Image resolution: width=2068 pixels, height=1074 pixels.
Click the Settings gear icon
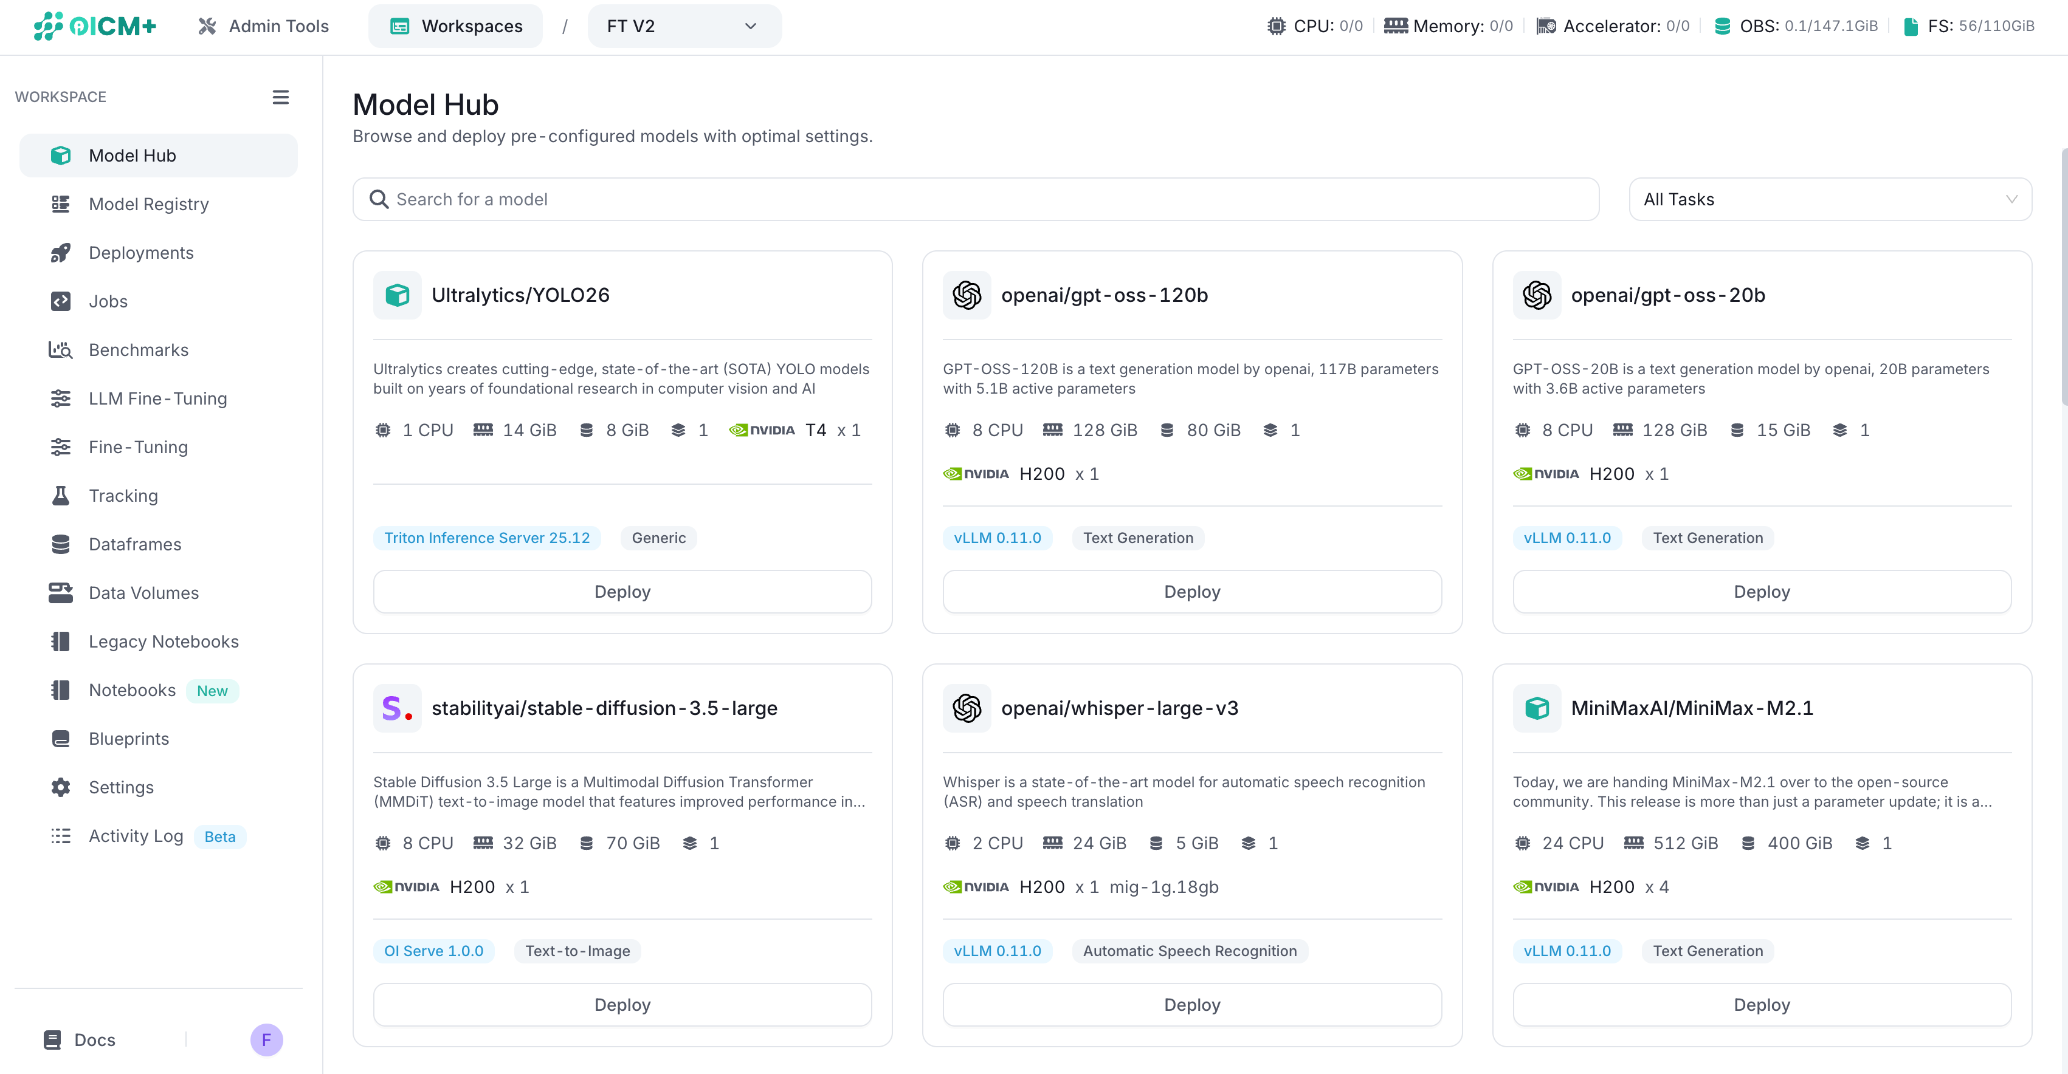coord(60,788)
